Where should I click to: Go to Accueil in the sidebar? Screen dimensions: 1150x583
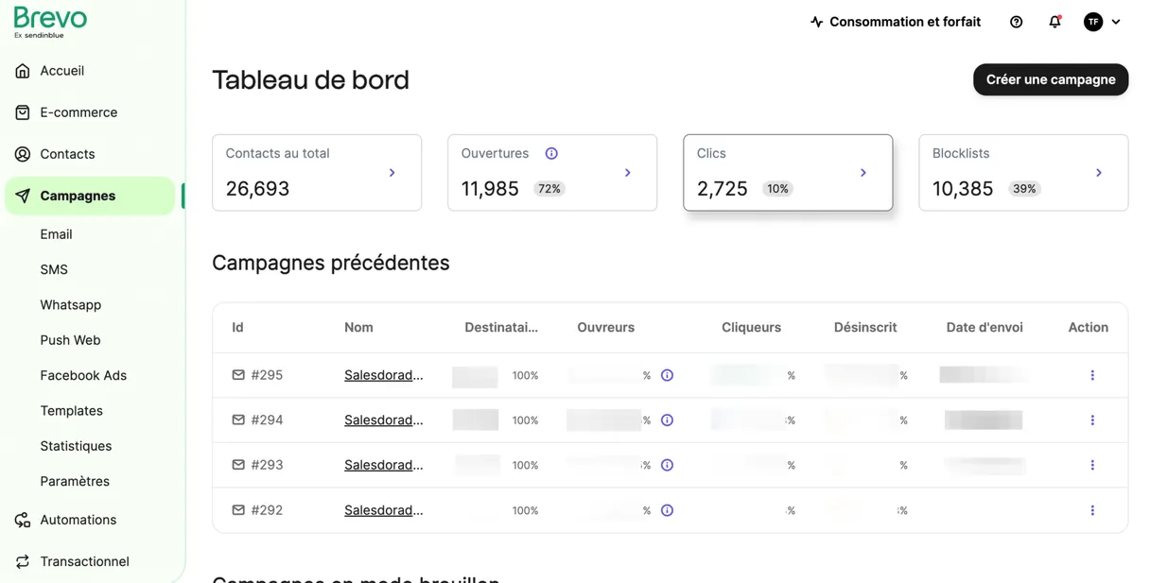62,71
